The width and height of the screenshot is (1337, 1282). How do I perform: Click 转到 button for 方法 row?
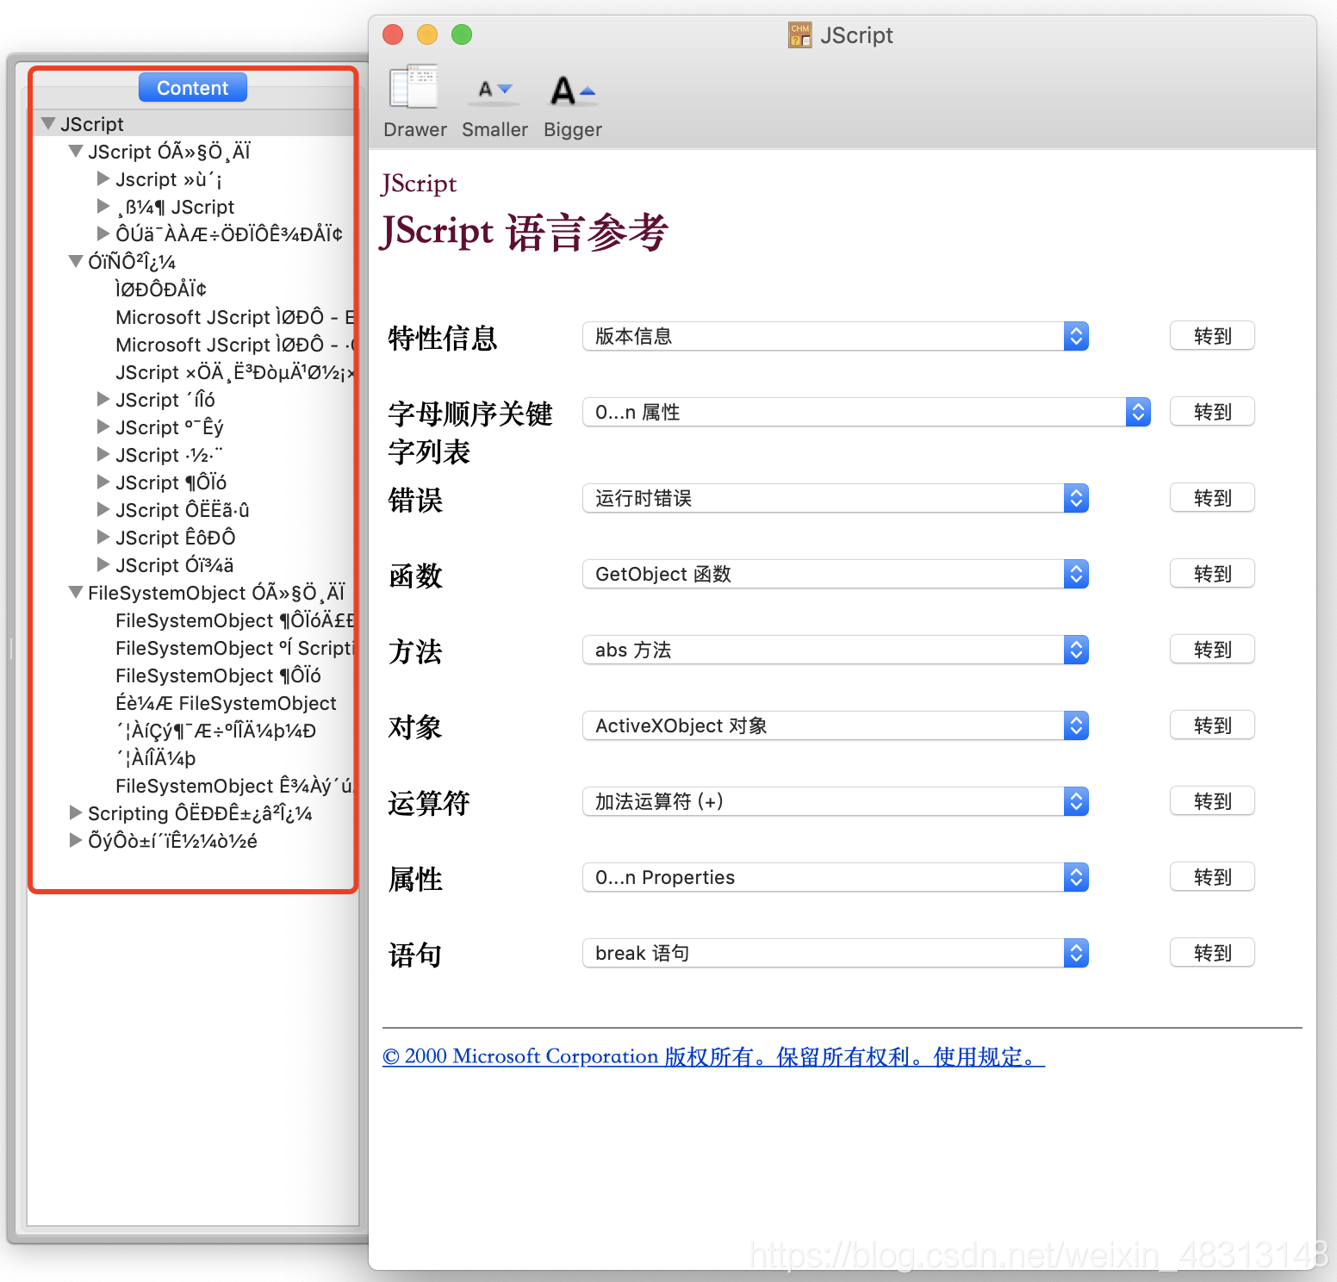1212,650
